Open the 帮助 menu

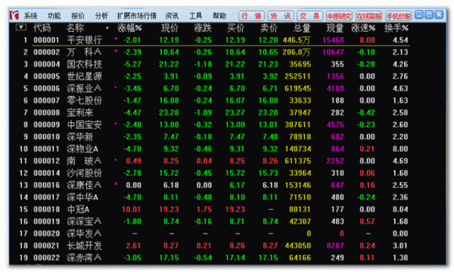coord(219,16)
